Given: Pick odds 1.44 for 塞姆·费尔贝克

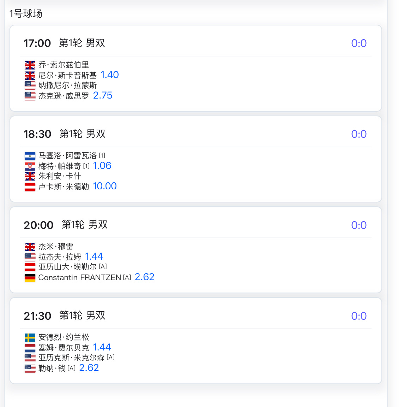Looking at the screenshot, I should (x=102, y=347).
